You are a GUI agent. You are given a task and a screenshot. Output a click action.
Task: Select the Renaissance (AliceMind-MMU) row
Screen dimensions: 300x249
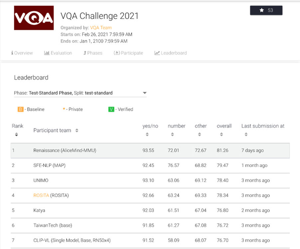[x=150, y=150]
